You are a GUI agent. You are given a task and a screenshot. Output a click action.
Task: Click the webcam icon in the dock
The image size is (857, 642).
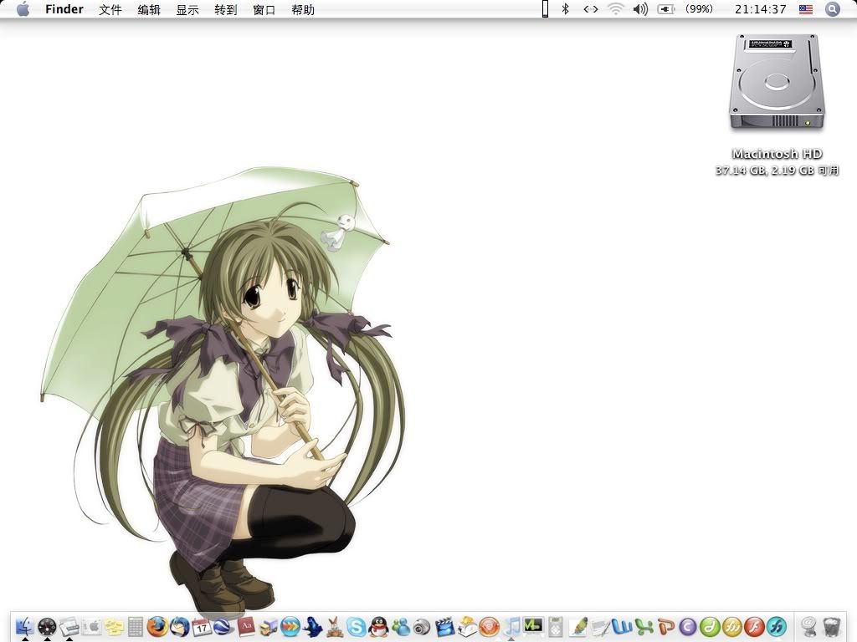(x=423, y=626)
